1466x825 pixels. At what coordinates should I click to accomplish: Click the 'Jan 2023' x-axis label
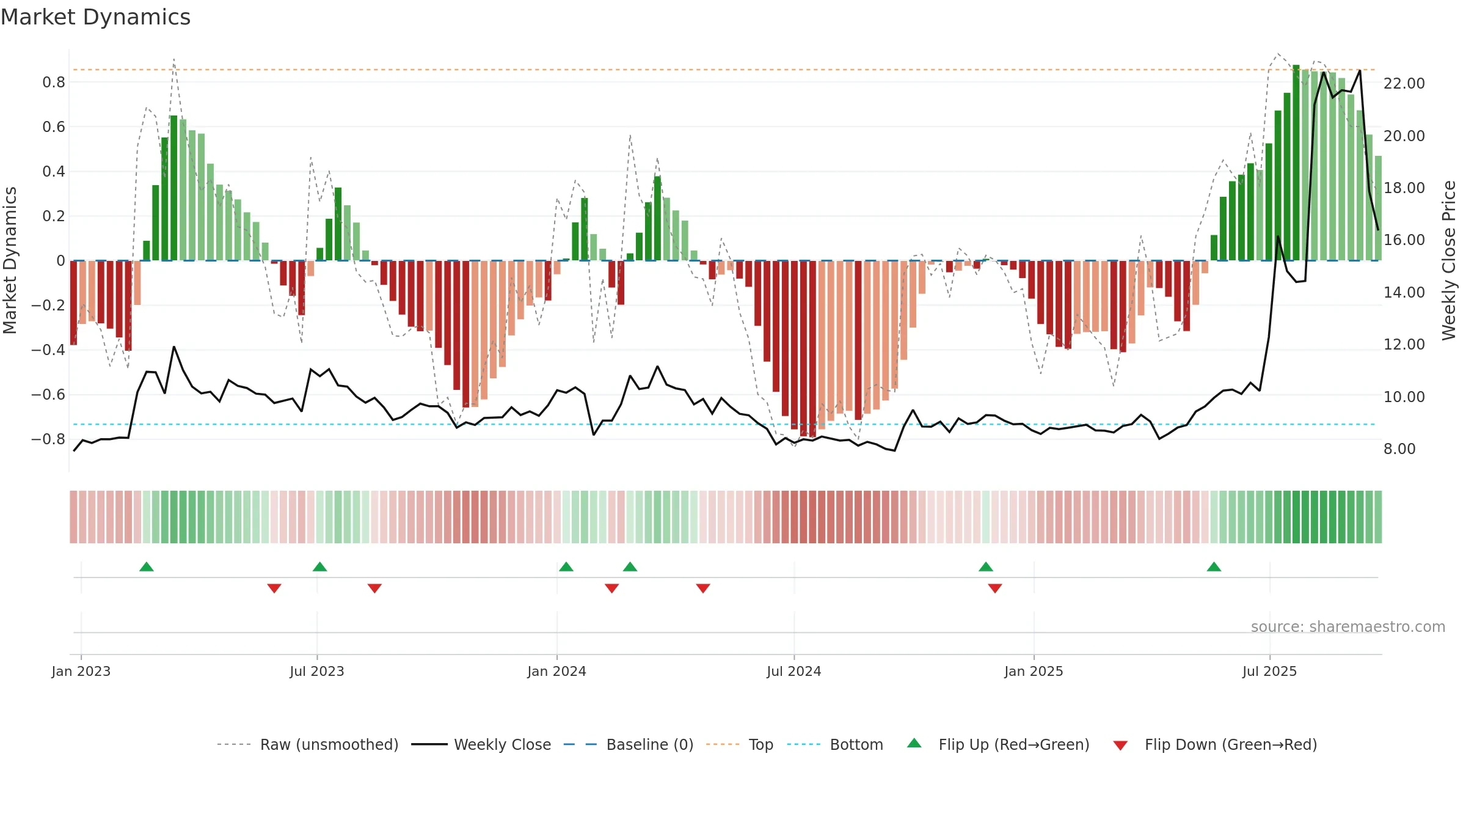coord(81,671)
